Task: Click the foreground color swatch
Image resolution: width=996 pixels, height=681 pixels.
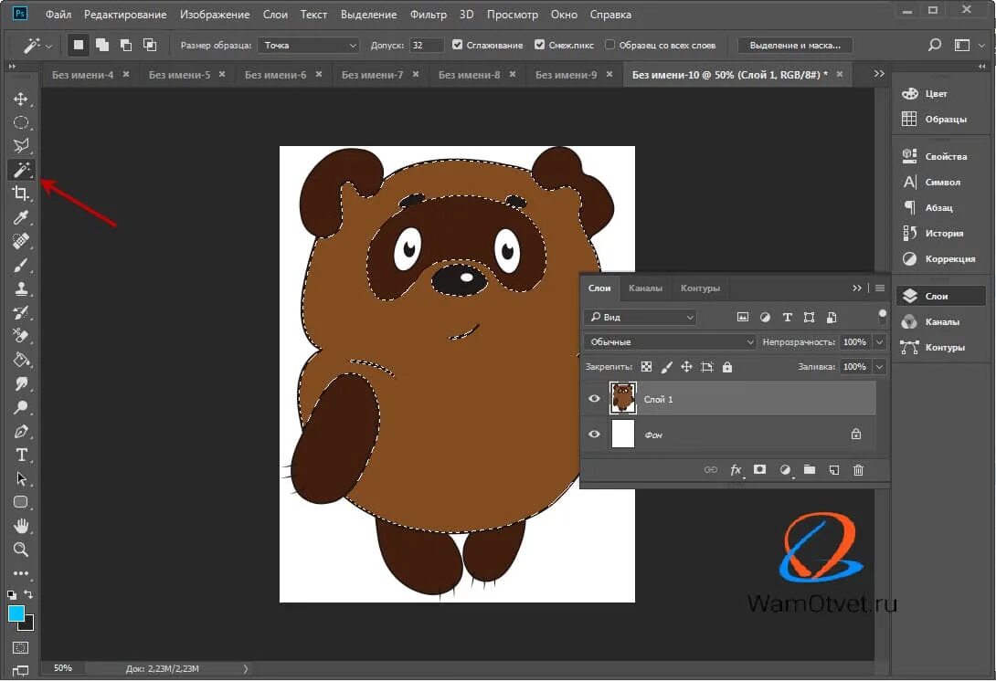Action: click(16, 613)
